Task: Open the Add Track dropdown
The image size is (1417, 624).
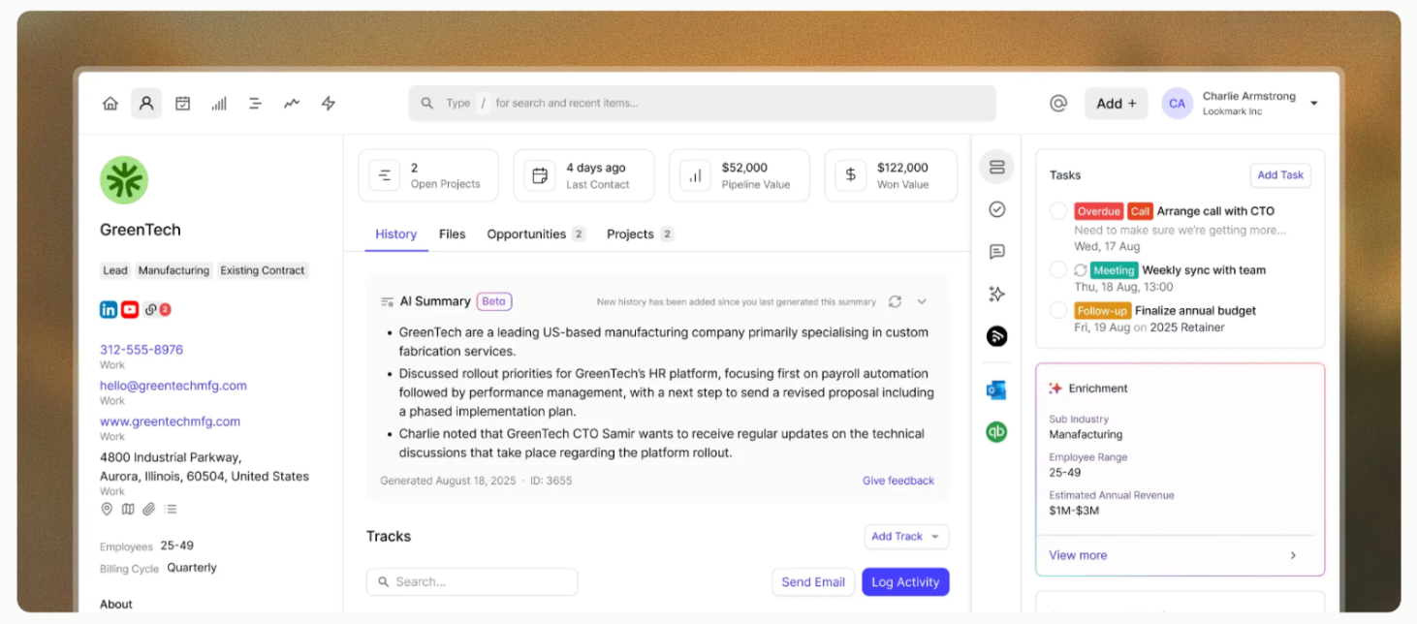Action: 906,537
